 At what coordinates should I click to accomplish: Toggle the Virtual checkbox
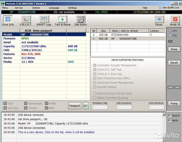26,108
